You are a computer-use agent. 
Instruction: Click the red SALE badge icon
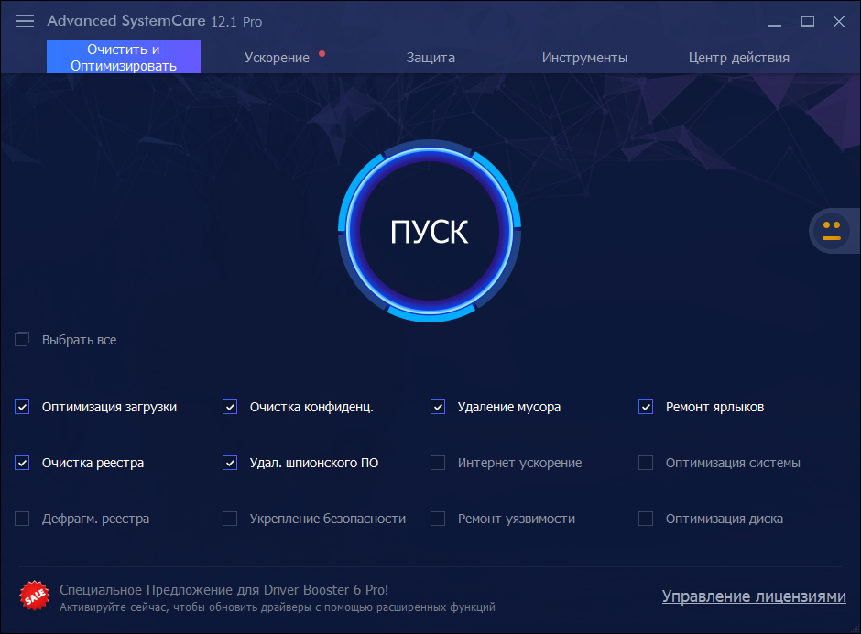click(x=35, y=596)
